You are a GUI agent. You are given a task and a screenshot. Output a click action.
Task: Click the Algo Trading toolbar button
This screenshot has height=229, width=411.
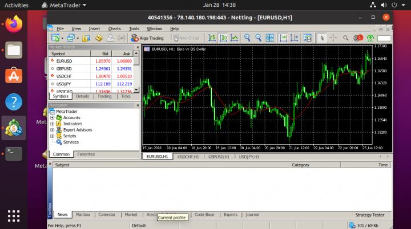pos(147,38)
